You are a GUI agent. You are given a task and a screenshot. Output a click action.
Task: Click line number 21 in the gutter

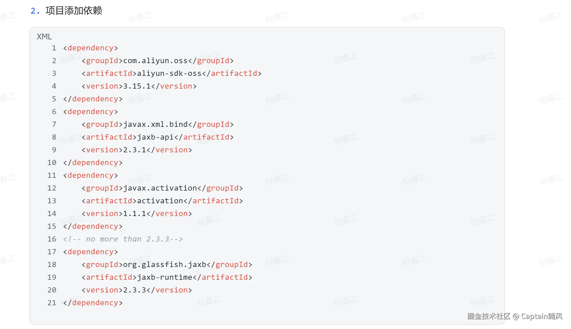(x=52, y=303)
